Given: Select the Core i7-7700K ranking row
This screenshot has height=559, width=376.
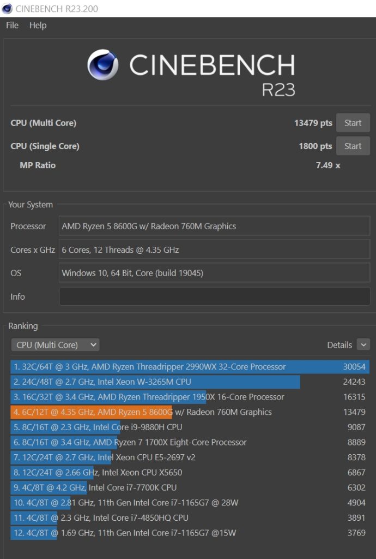Looking at the screenshot, I should (190, 487).
